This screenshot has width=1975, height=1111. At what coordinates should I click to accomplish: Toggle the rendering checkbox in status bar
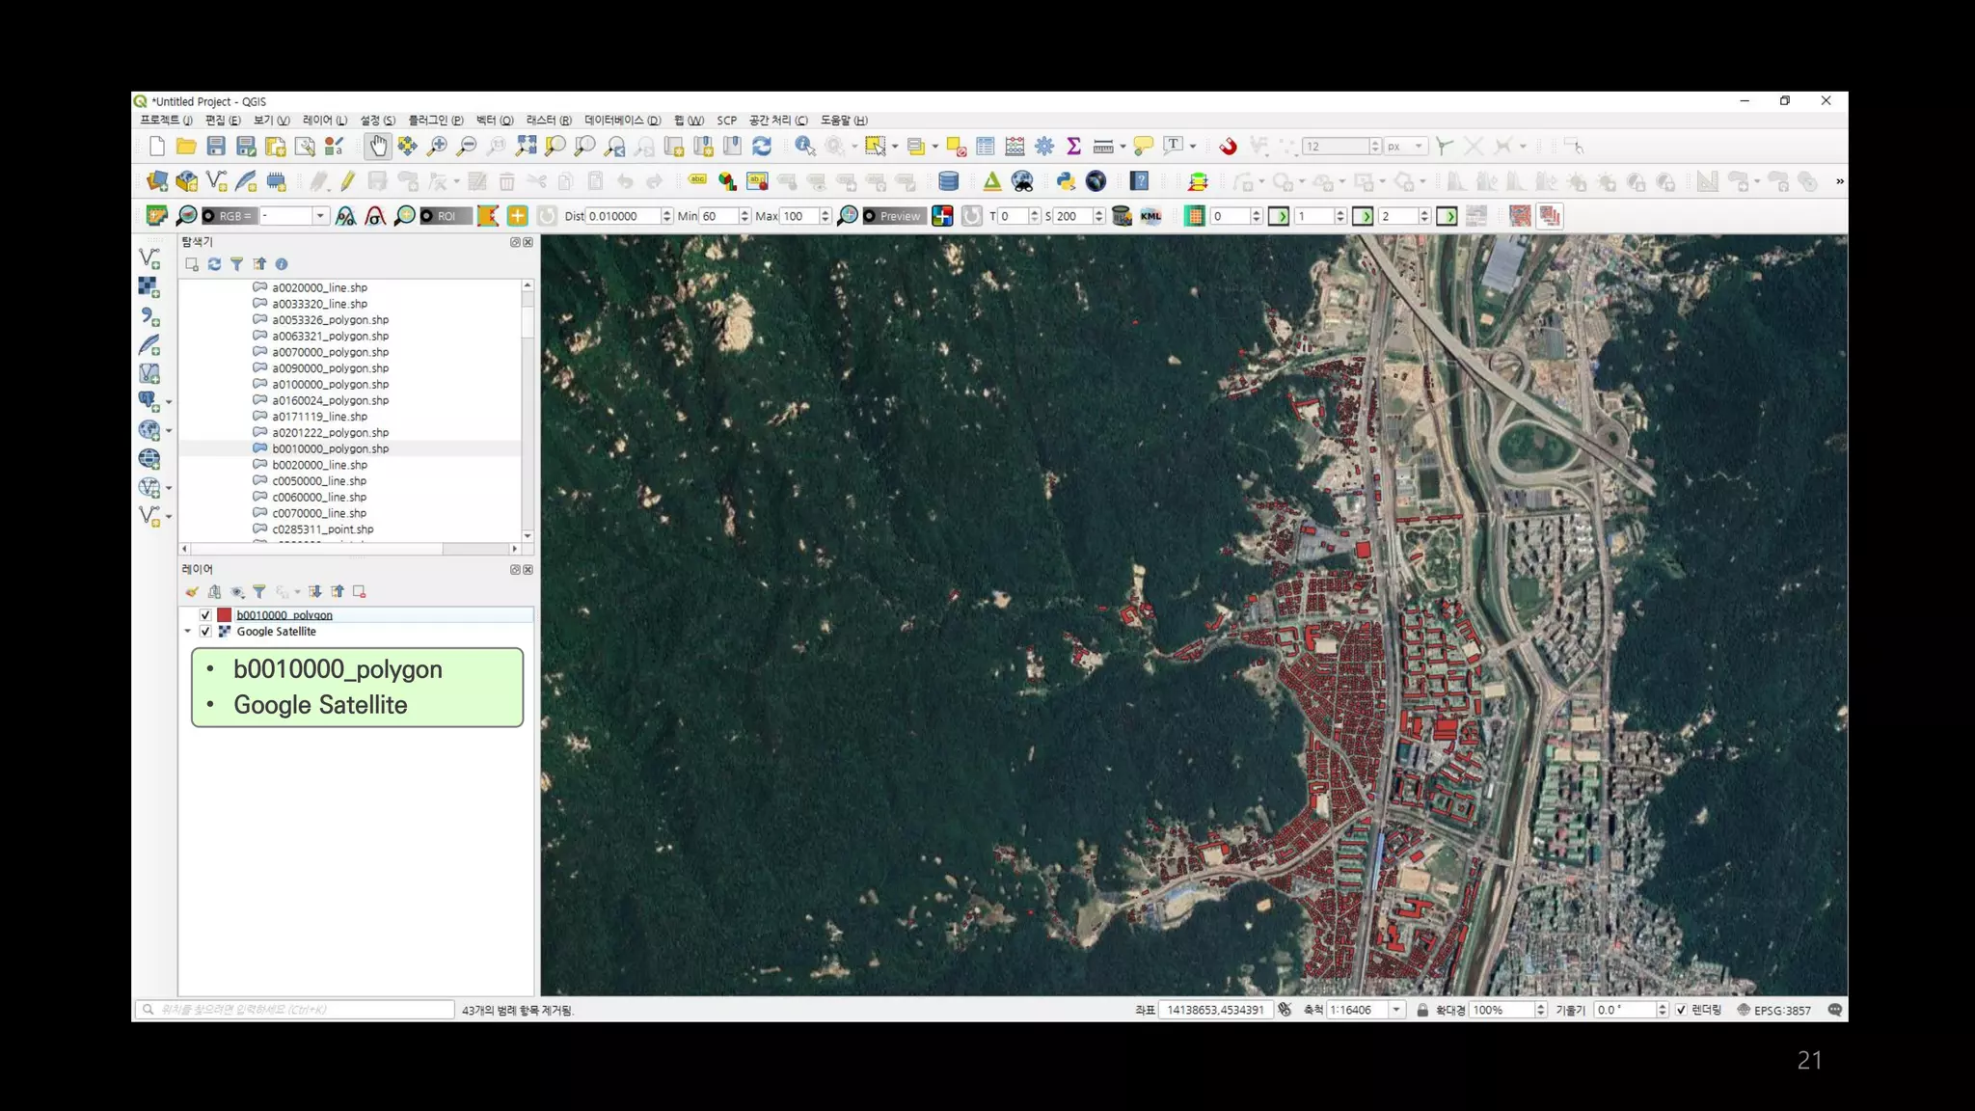tap(1681, 1010)
